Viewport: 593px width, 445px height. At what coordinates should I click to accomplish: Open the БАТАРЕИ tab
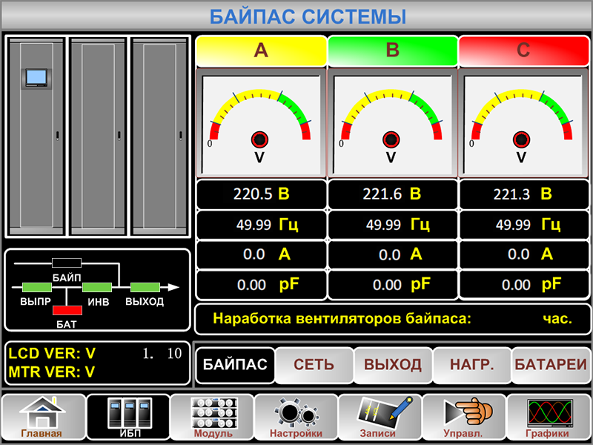pyautogui.click(x=551, y=365)
